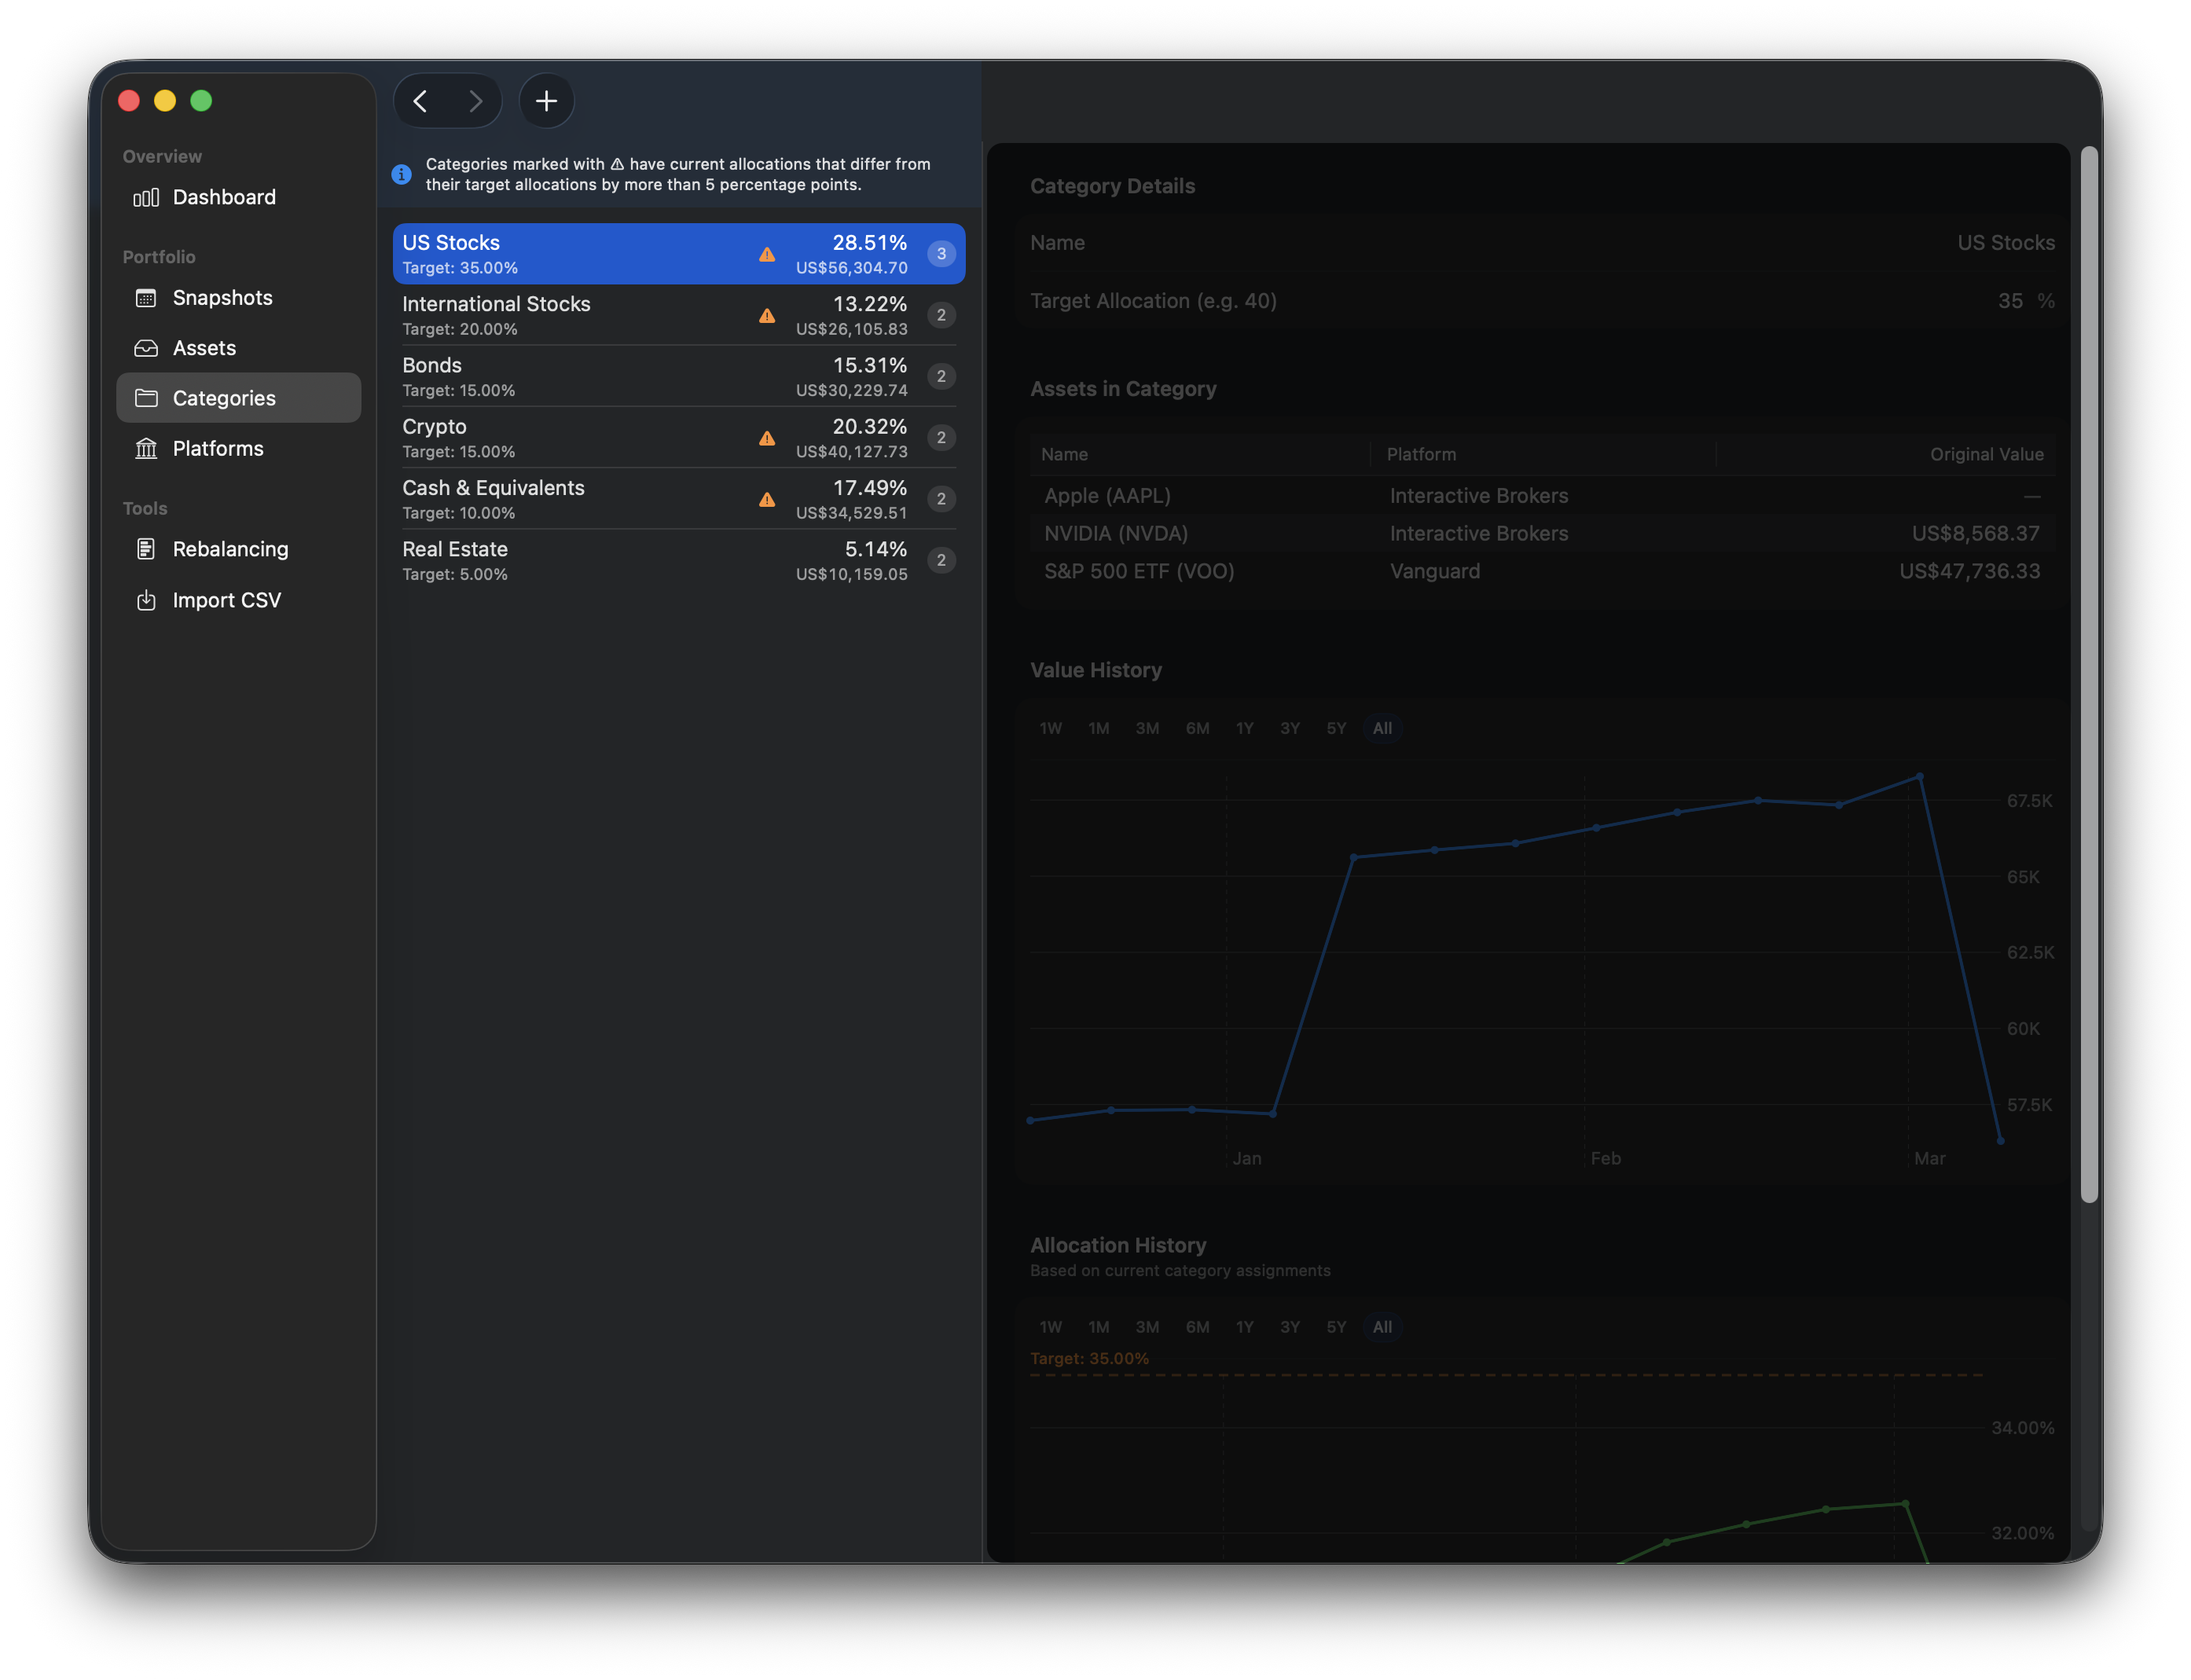The image size is (2191, 1680).
Task: Select the 1Y range in Allocation History
Action: (1244, 1327)
